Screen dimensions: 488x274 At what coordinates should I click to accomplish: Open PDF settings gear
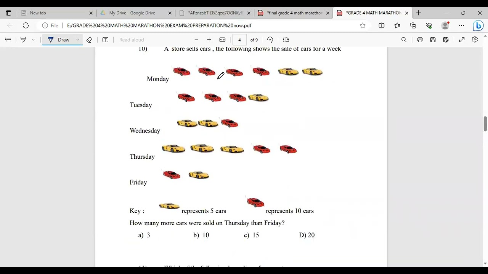click(x=475, y=40)
